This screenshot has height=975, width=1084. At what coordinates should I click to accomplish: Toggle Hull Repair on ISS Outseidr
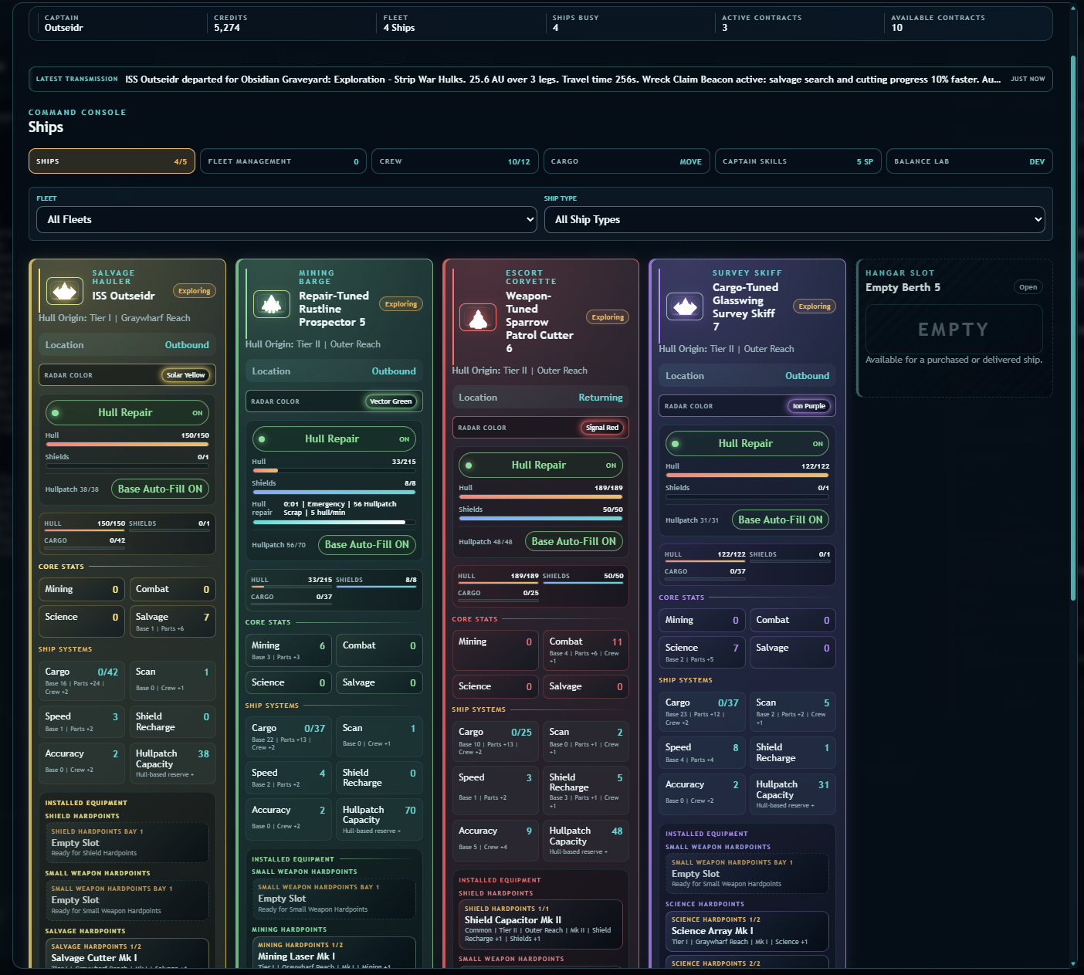pos(127,413)
